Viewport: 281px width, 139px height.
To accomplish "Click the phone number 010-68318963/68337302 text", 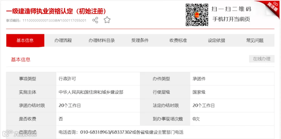I will (x=106, y=132).
